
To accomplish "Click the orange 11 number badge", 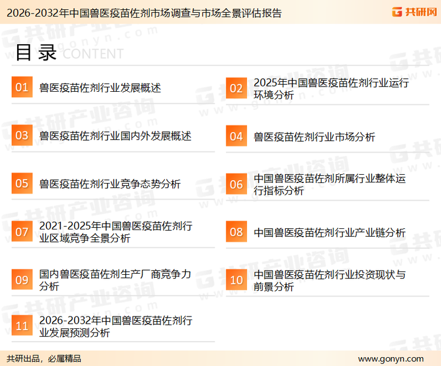I will coord(22,326).
